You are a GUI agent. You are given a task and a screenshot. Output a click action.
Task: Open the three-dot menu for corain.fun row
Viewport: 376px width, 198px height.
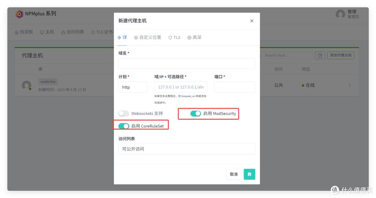[x=350, y=85]
